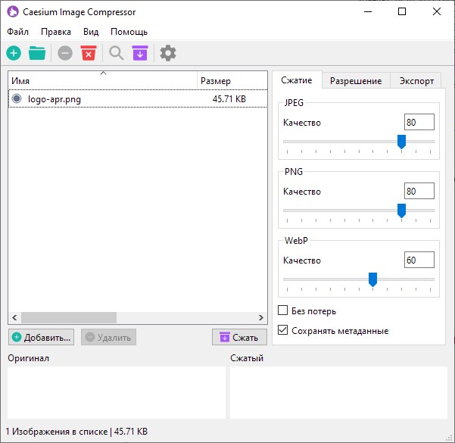Viewport: 455px width, 443px height.
Task: Click the Сжать button
Action: click(x=239, y=337)
